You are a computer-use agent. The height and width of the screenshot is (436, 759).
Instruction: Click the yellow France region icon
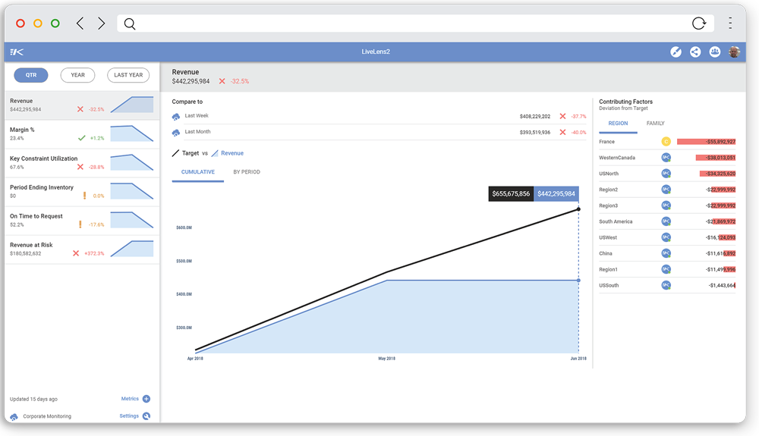[x=666, y=142]
